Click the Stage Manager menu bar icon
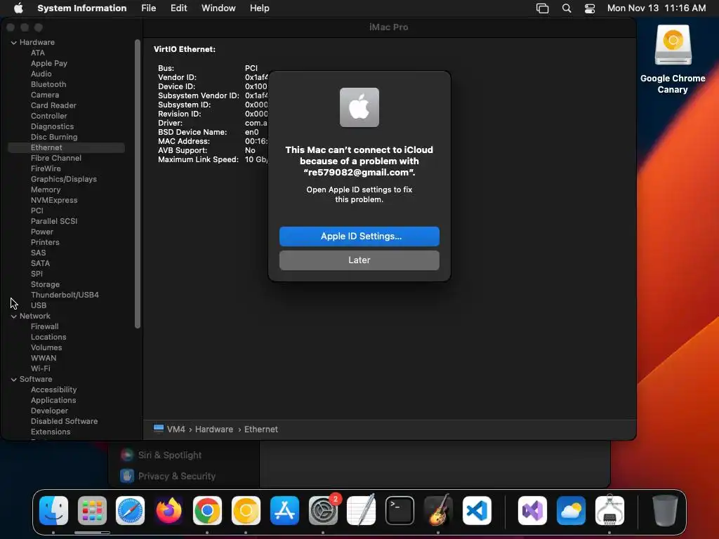Viewport: 719px width, 539px height. pyautogui.click(x=543, y=8)
